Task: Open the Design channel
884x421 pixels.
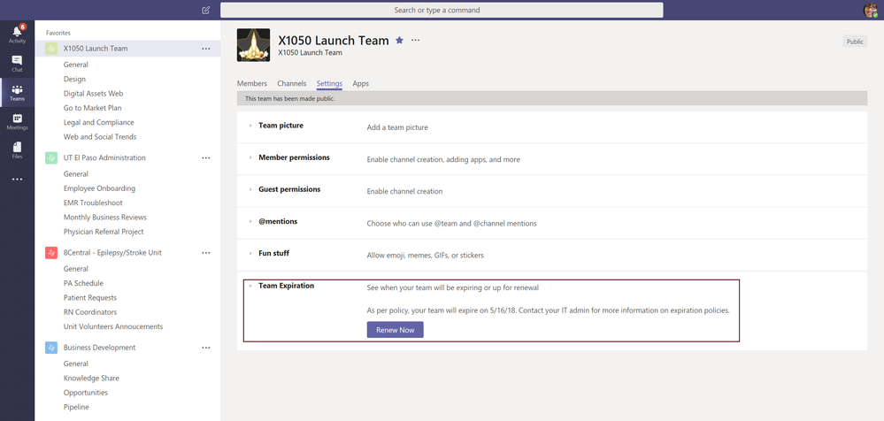Action: click(x=74, y=79)
